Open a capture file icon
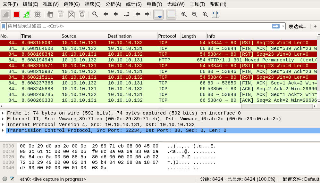 coord(50,14)
